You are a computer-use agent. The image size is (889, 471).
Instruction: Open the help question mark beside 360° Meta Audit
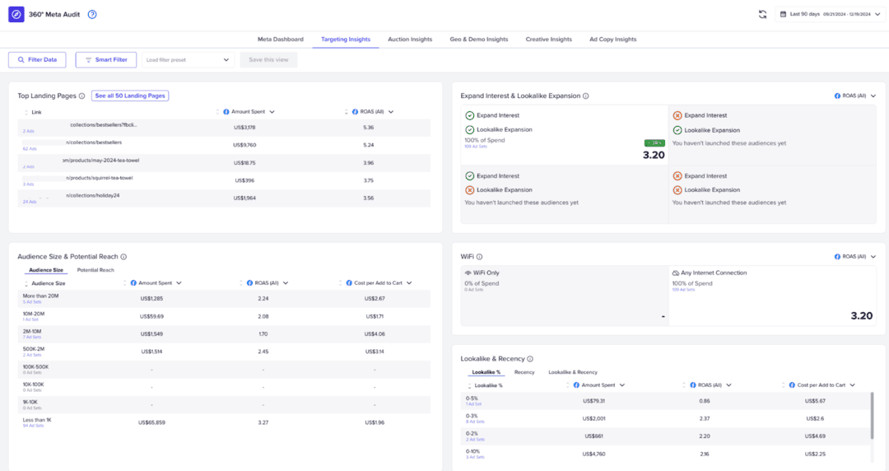tap(92, 15)
